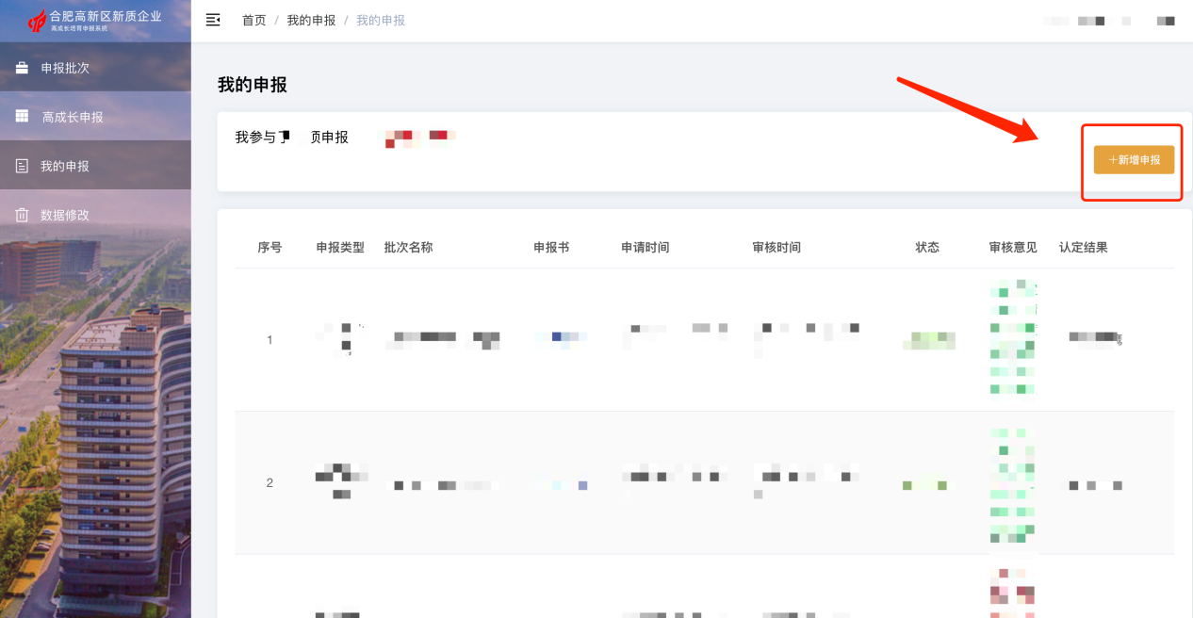The image size is (1193, 618).
Task: Click the 我的申报 breadcrumb link
Action: [311, 19]
